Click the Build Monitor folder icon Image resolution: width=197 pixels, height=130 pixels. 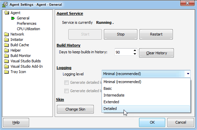click(6, 56)
